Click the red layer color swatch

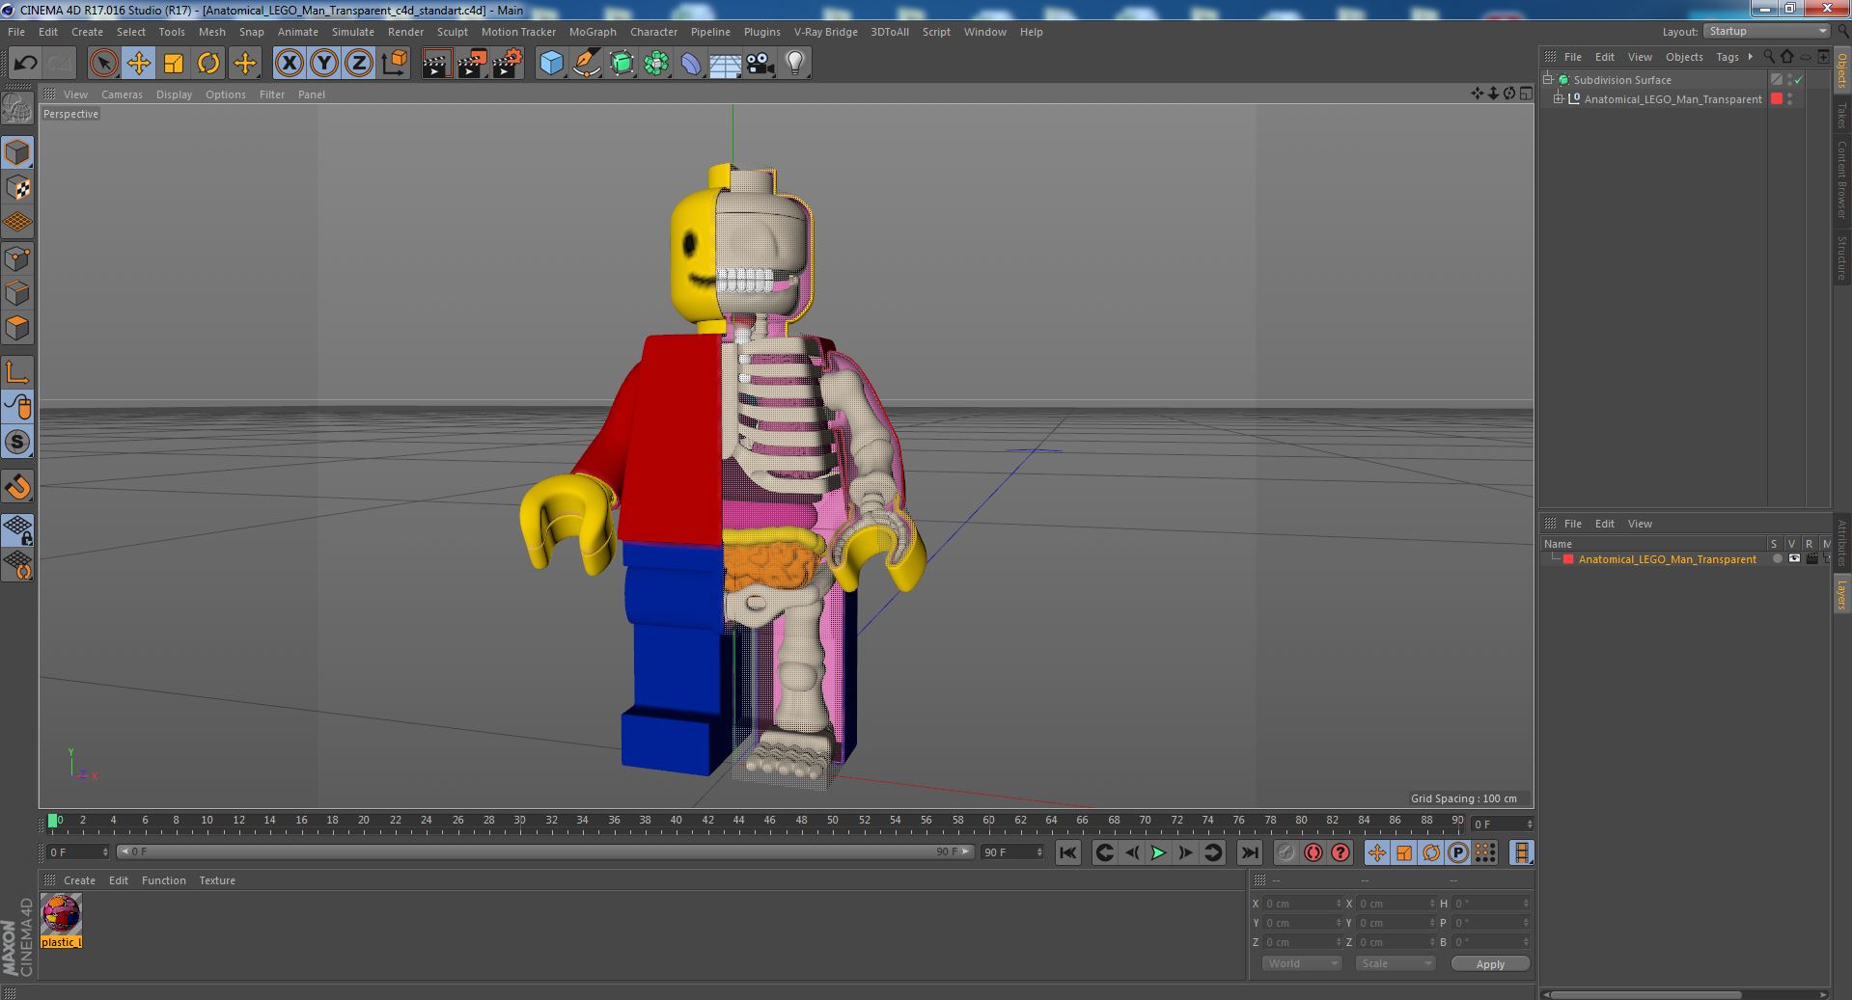[x=1568, y=559]
